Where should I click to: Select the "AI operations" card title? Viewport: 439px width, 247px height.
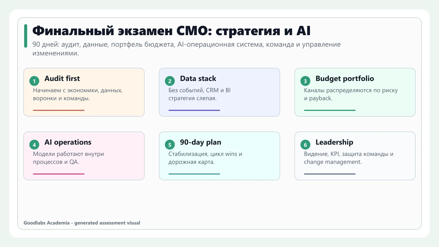click(68, 142)
